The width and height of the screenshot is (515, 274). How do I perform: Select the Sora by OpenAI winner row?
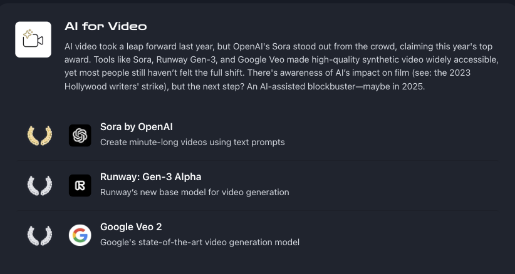(258, 135)
